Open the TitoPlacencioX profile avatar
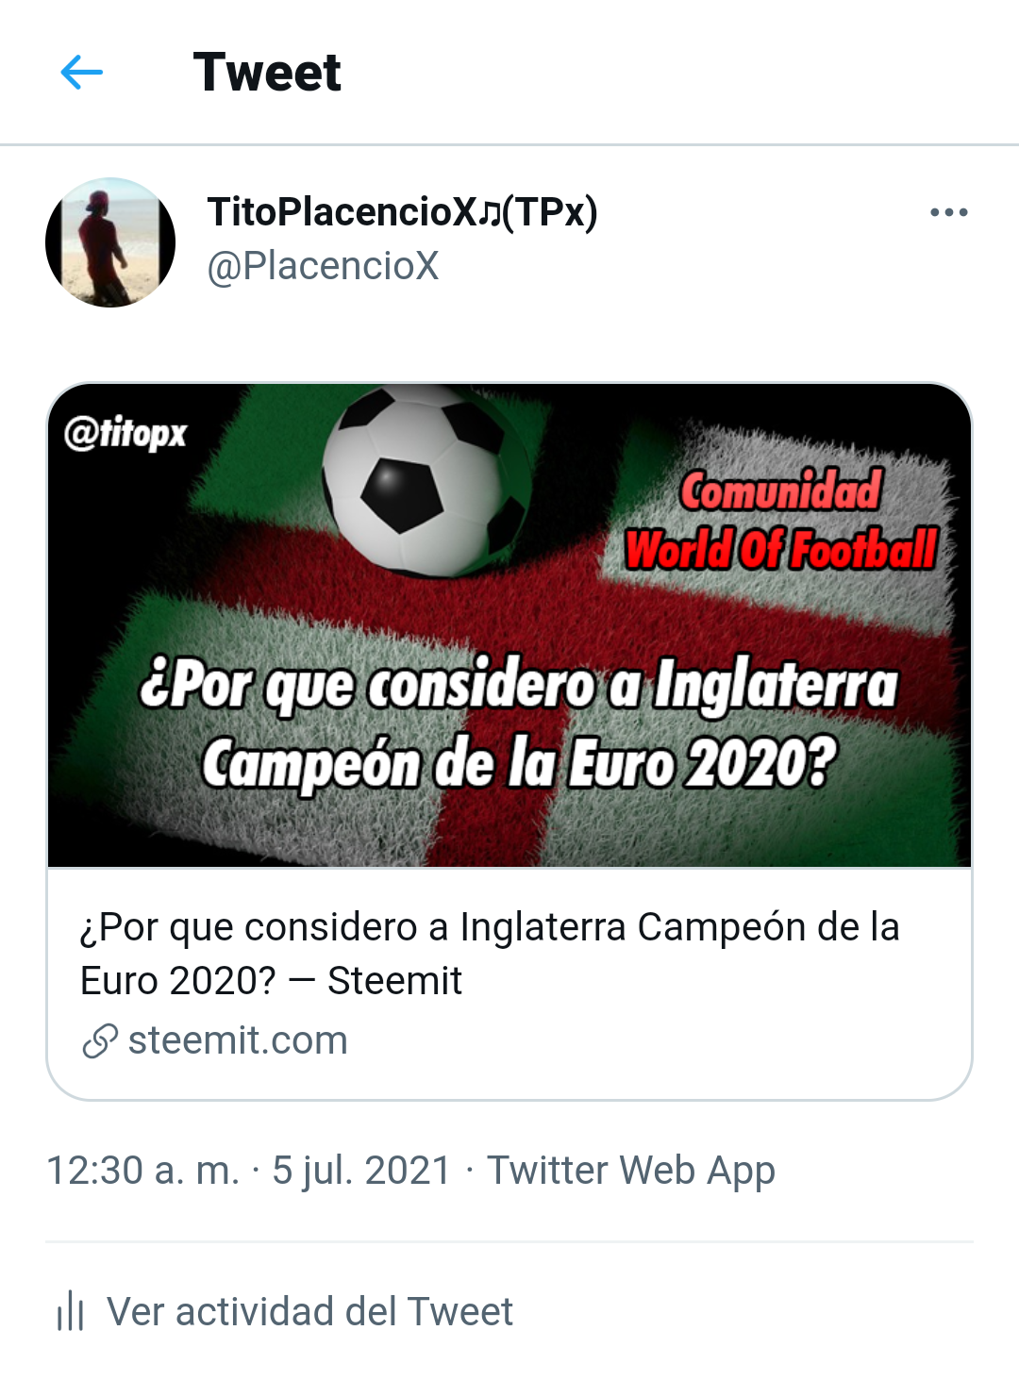Viewport: 1019px width, 1380px height. [x=110, y=242]
